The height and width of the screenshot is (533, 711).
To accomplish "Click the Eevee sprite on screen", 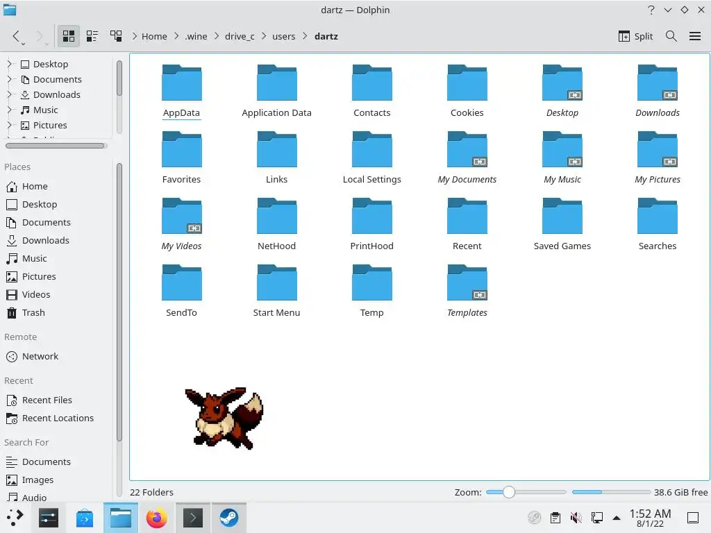I will coord(224,418).
